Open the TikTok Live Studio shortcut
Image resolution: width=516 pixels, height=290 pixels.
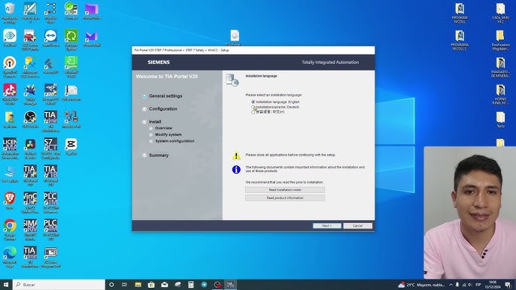(10, 94)
